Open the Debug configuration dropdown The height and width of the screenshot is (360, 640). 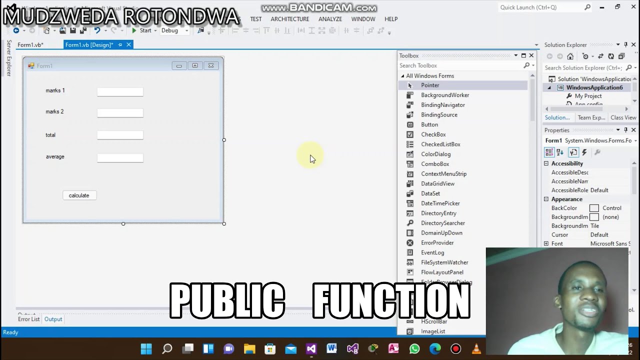pos(186,30)
